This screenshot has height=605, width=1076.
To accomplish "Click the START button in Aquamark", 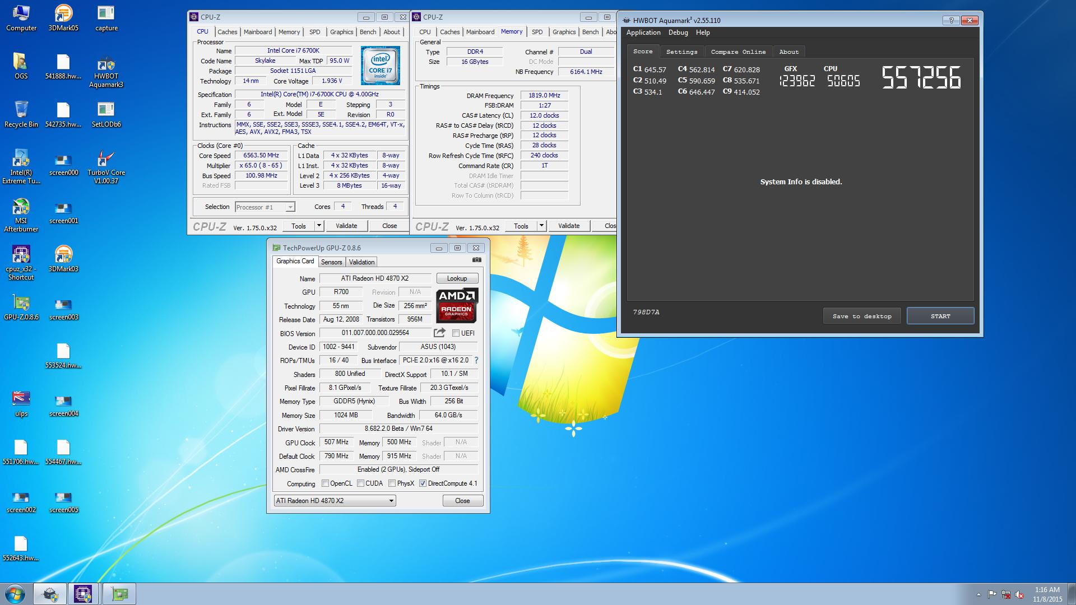I will (x=940, y=316).
